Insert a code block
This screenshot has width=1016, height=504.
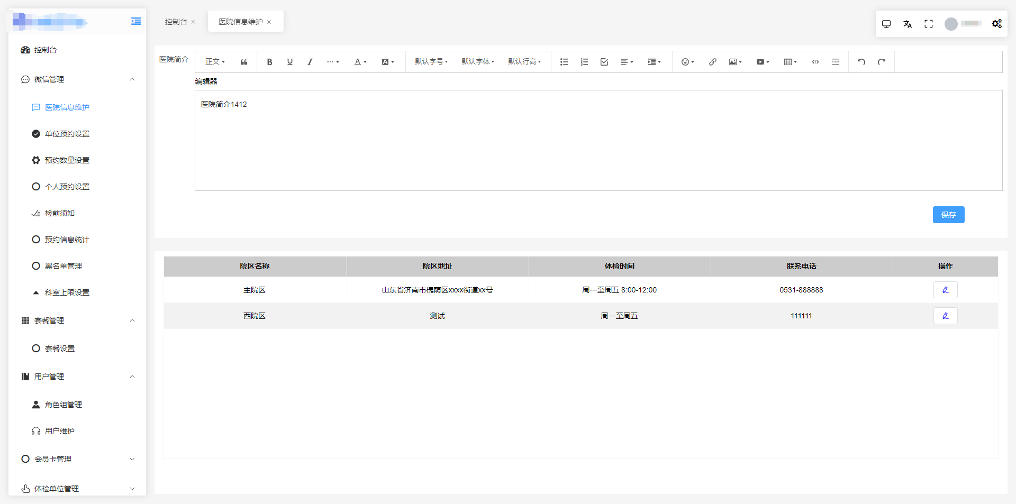[815, 62]
